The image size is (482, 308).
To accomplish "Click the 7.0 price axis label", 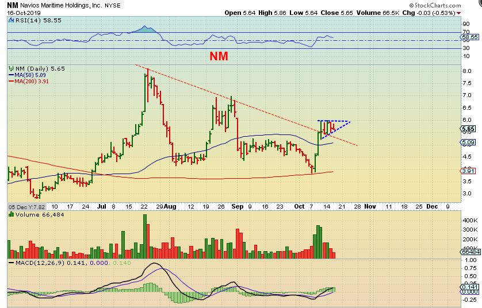I will [x=467, y=95].
